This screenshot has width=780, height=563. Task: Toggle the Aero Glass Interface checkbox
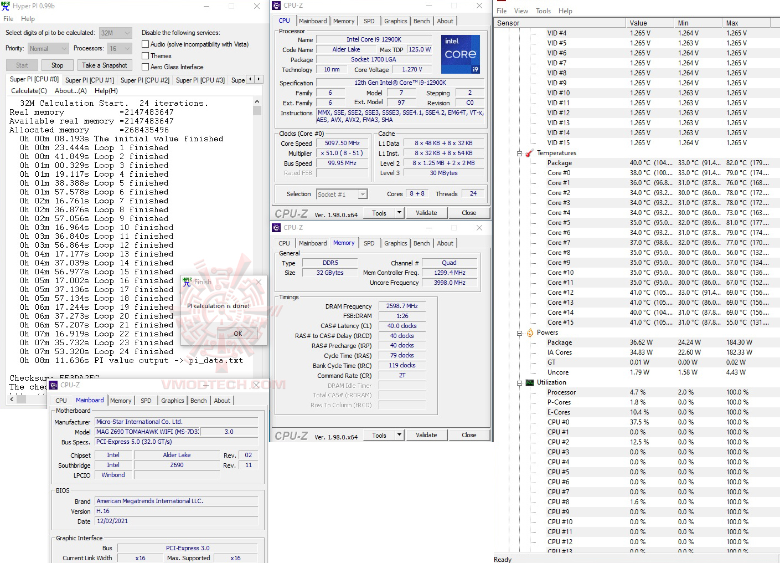coord(146,67)
